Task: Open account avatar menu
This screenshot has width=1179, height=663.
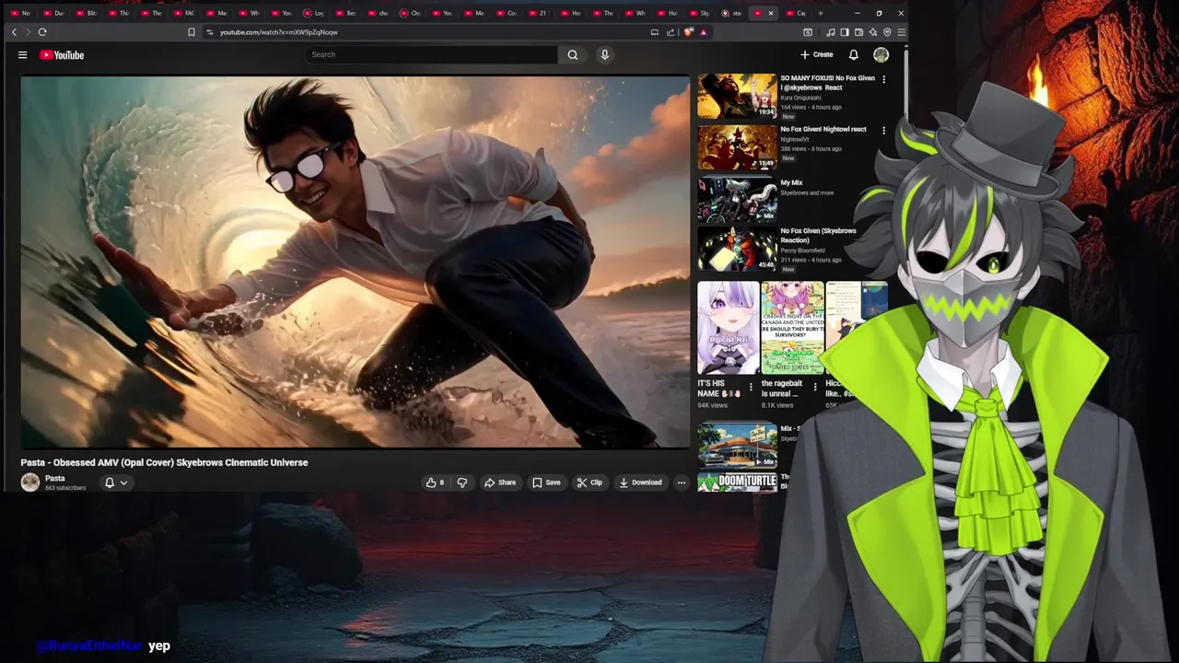Action: [x=881, y=54]
